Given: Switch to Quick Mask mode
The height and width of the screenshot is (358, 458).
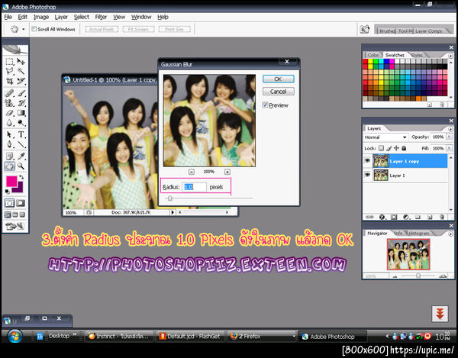Looking at the screenshot, I should 20,203.
